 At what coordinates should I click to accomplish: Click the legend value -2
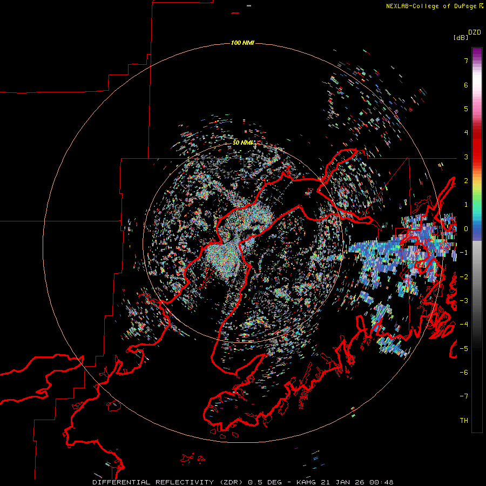pyautogui.click(x=464, y=277)
